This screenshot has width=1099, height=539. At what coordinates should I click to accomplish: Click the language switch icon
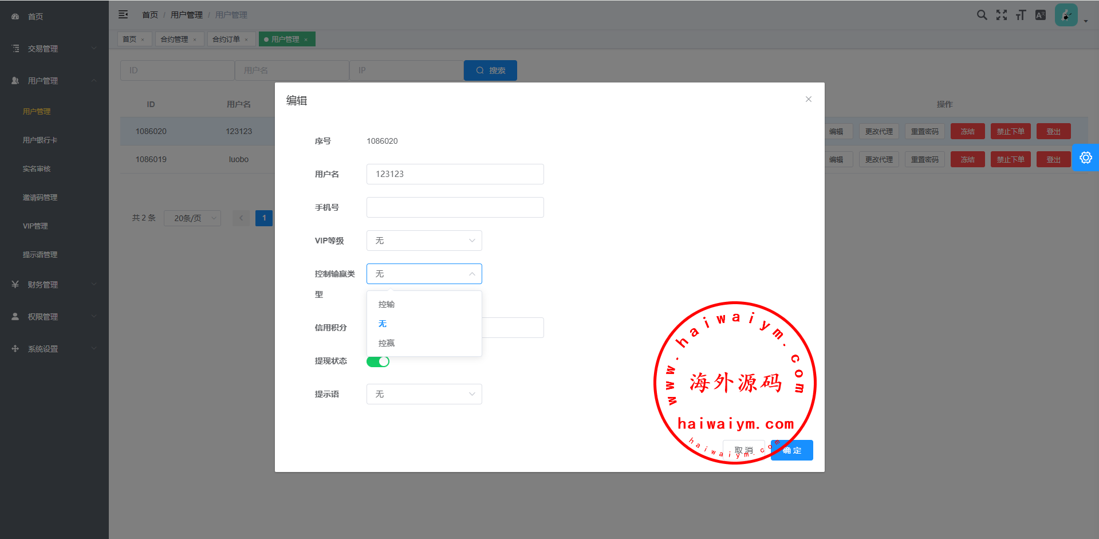[1041, 15]
